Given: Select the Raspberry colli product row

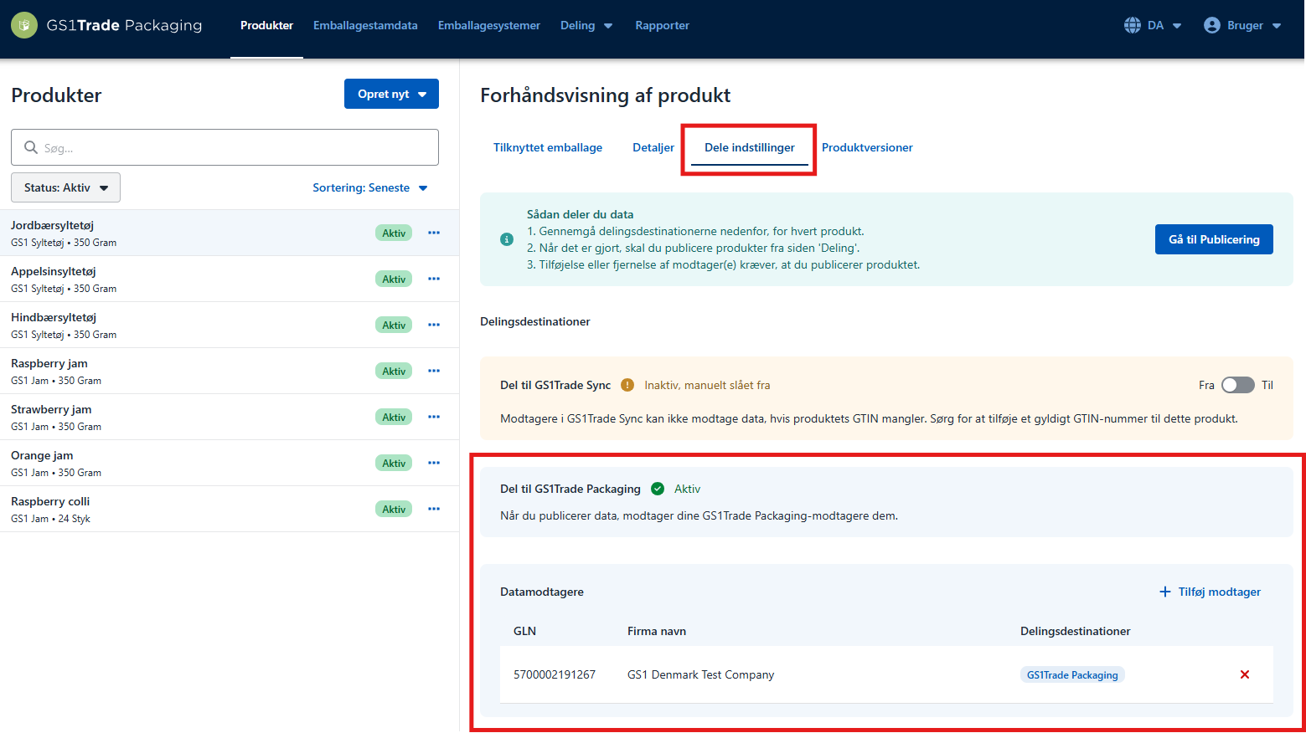Looking at the screenshot, I should [x=230, y=509].
